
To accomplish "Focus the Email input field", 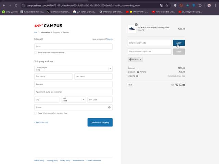I will click(x=73, y=46).
